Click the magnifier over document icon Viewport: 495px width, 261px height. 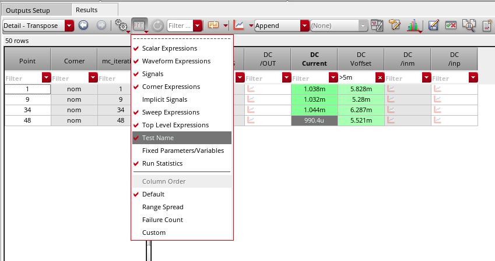pyautogui.click(x=469, y=26)
